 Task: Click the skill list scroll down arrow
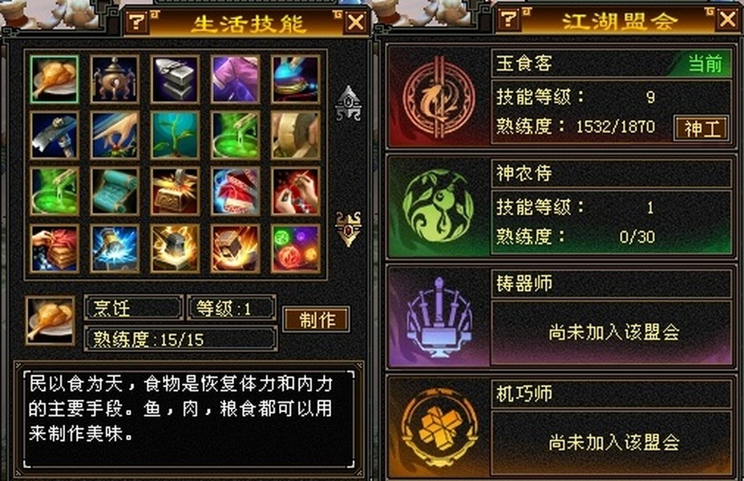pos(348,228)
